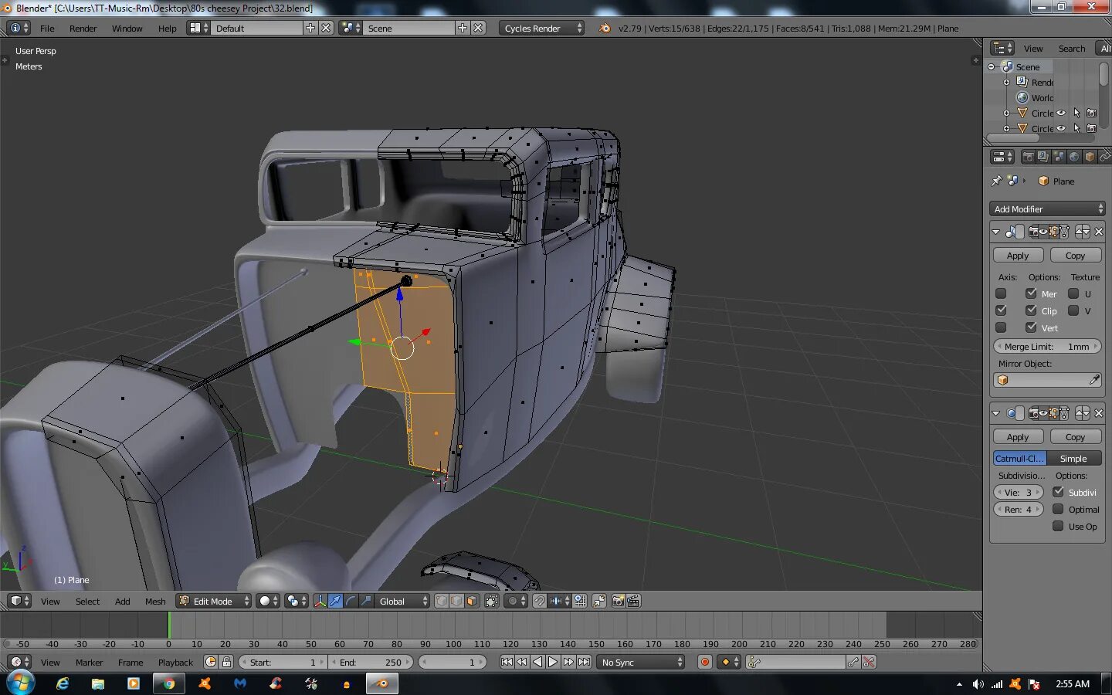Viewport: 1112px width, 695px height.
Task: Open the Render menu in top bar
Action: pos(83,28)
